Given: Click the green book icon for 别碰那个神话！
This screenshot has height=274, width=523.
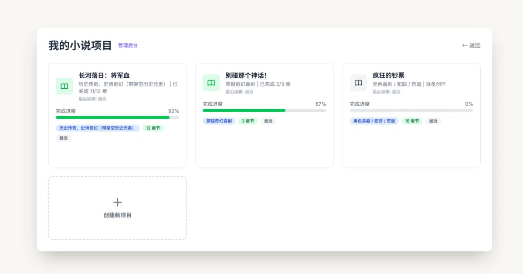Looking at the screenshot, I should pyautogui.click(x=211, y=83).
